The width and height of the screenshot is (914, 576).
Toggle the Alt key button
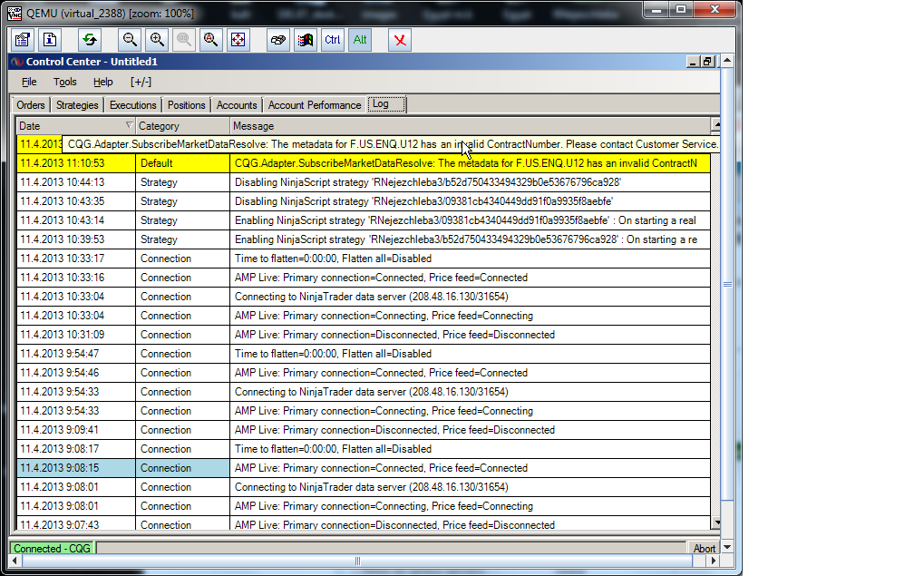[x=360, y=40]
